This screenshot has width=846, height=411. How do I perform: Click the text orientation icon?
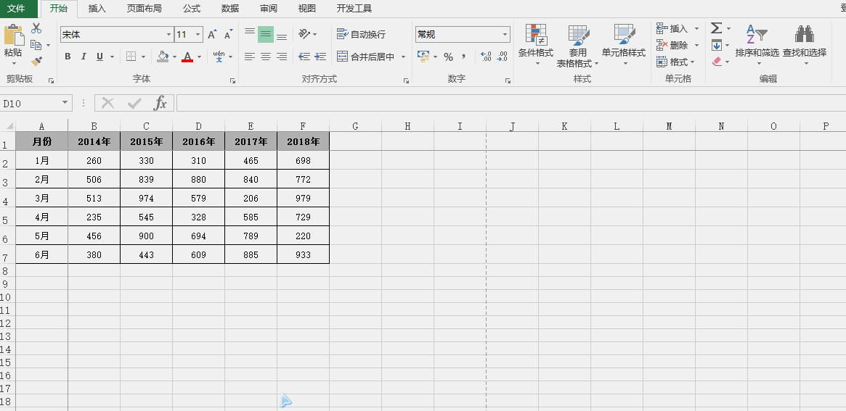click(x=305, y=35)
